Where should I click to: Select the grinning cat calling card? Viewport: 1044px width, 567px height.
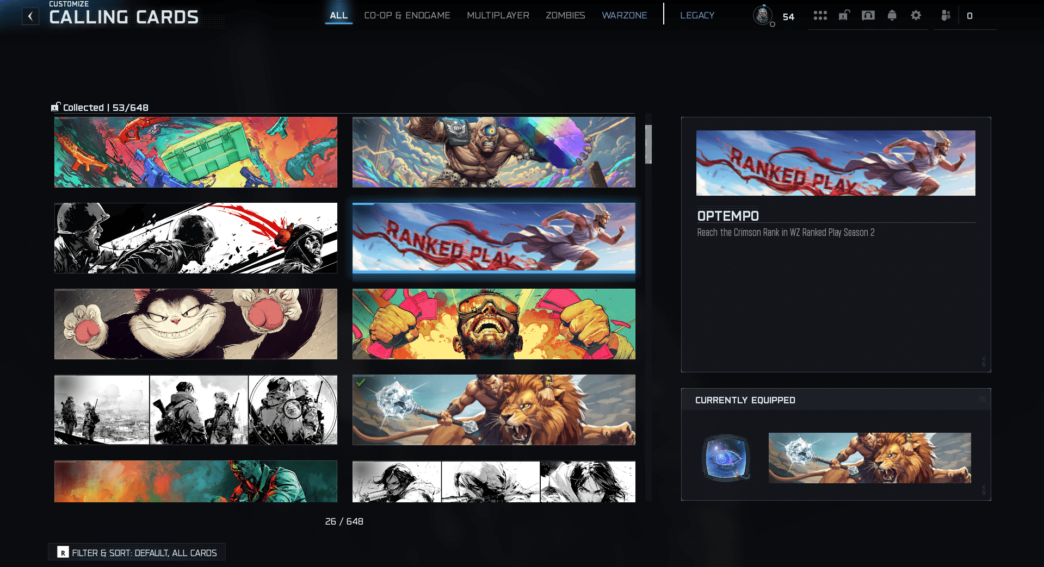[x=195, y=324]
